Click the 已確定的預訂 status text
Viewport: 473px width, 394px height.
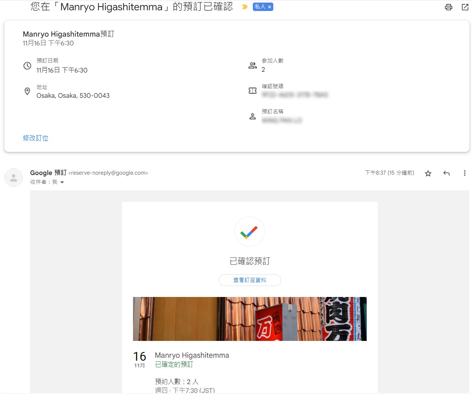(x=174, y=364)
